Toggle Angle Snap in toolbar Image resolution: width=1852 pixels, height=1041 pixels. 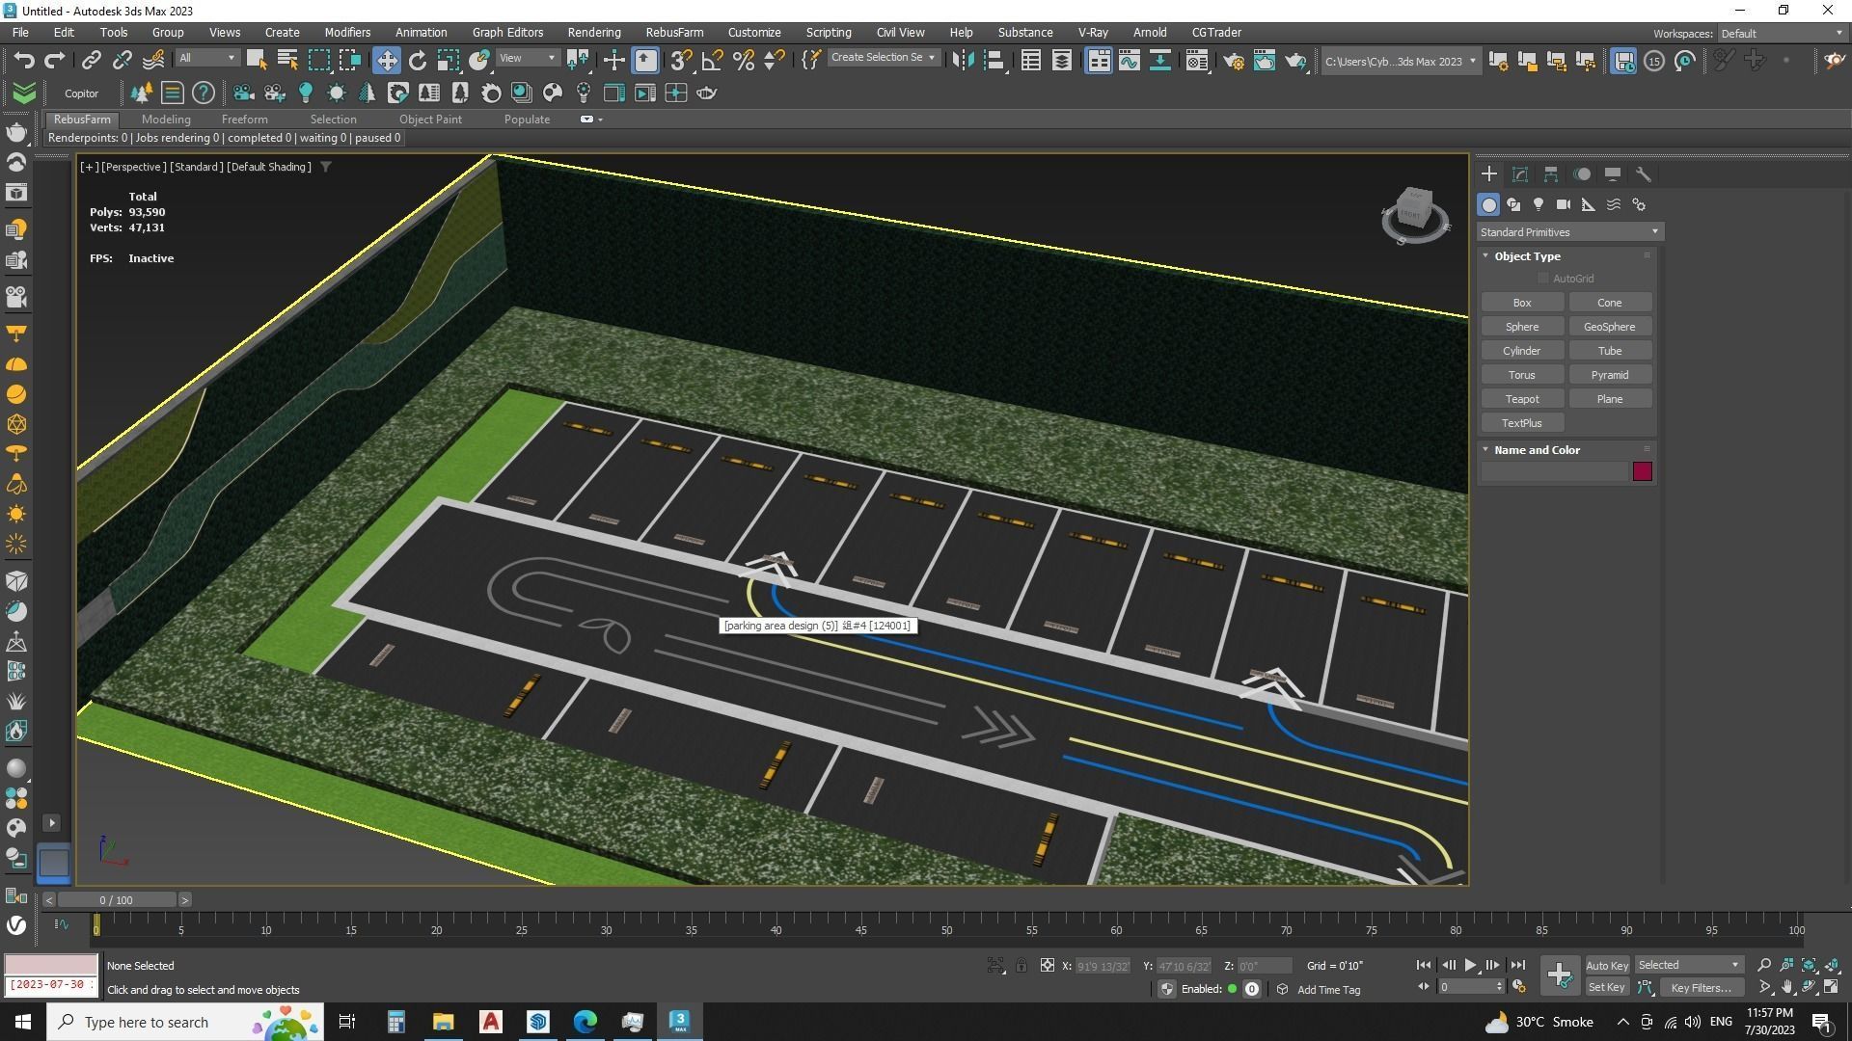pos(712,61)
